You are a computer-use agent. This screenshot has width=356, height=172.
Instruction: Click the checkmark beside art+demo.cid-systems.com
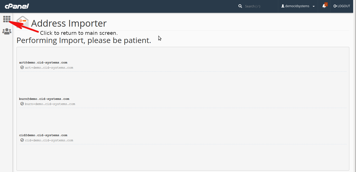tap(22, 68)
